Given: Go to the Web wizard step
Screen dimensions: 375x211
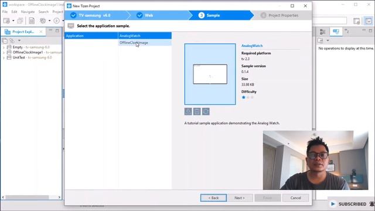Looking at the screenshot, I should pyautogui.click(x=148, y=15).
